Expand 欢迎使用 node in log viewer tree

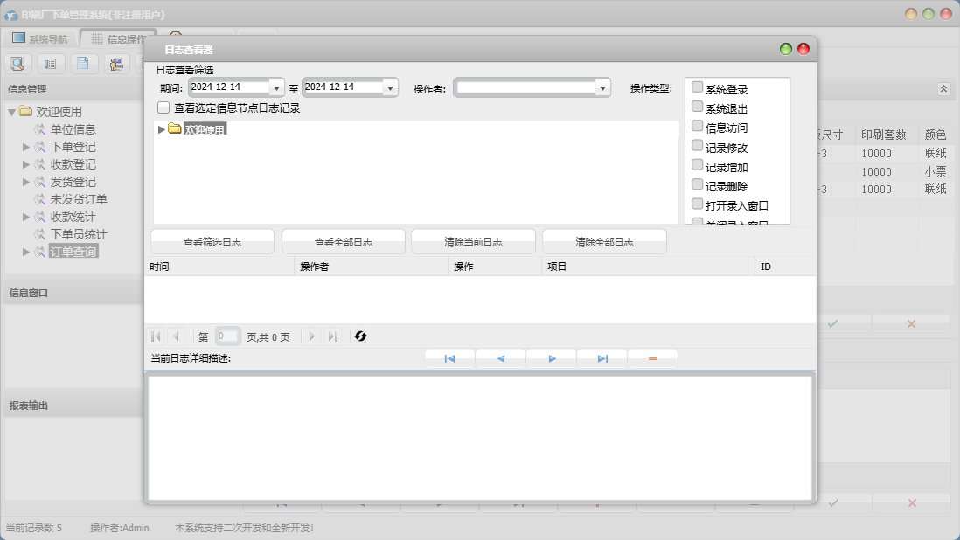161,129
